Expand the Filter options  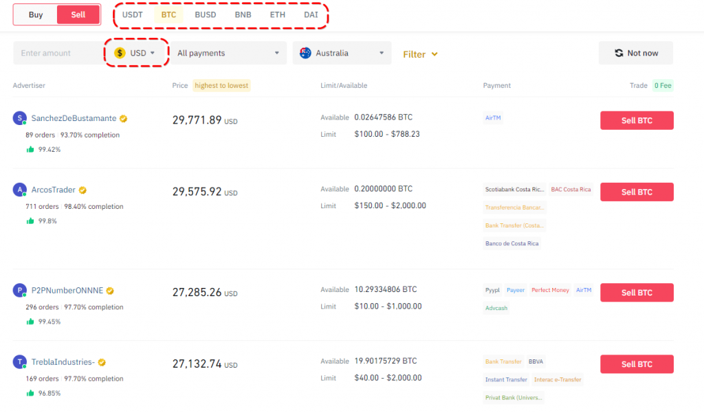tap(420, 54)
